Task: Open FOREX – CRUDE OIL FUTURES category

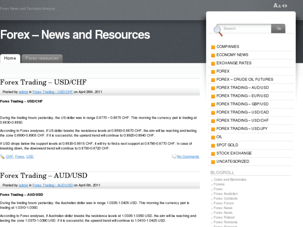Action: tap(245, 80)
